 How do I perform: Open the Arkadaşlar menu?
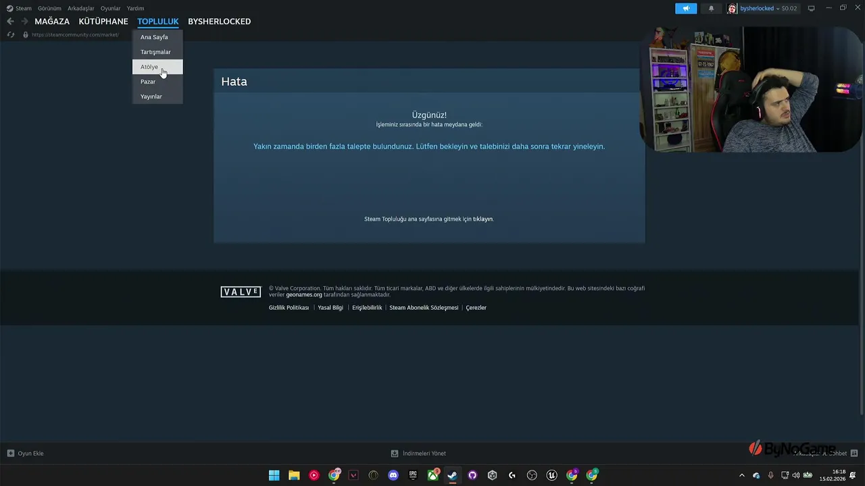click(x=81, y=8)
